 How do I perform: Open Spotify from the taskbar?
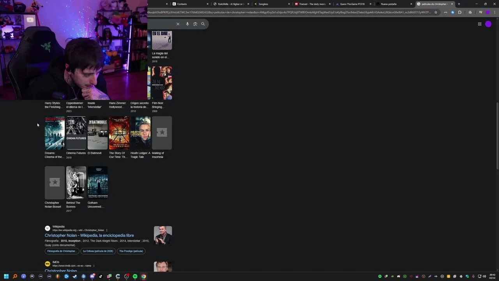pyautogui.click(x=135, y=276)
